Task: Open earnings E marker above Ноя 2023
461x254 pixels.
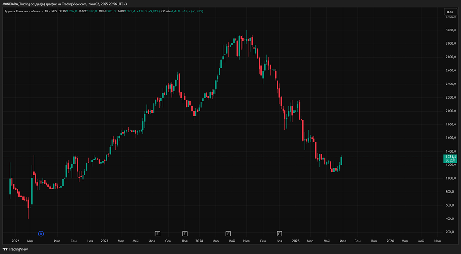Action: click(185, 234)
